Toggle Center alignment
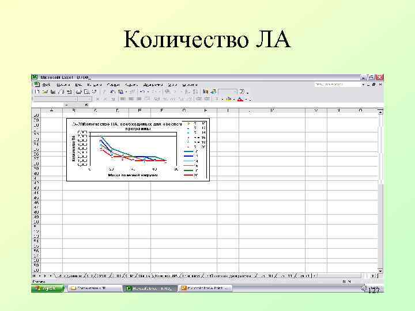The image size is (415, 311). point(130,99)
